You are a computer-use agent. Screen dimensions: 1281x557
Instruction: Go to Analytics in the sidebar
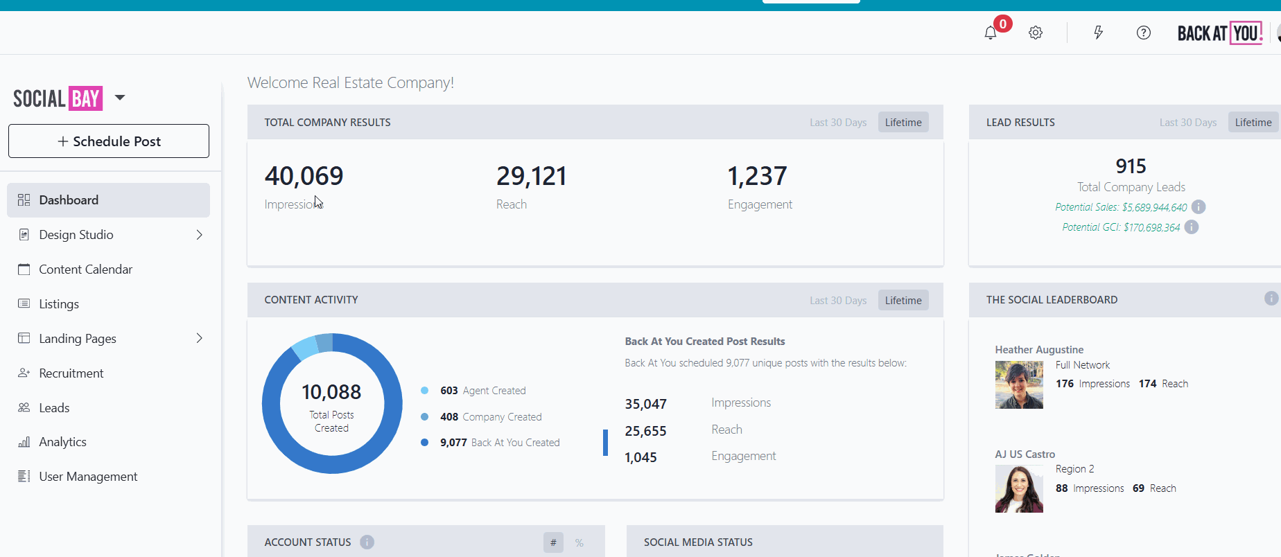tap(62, 442)
